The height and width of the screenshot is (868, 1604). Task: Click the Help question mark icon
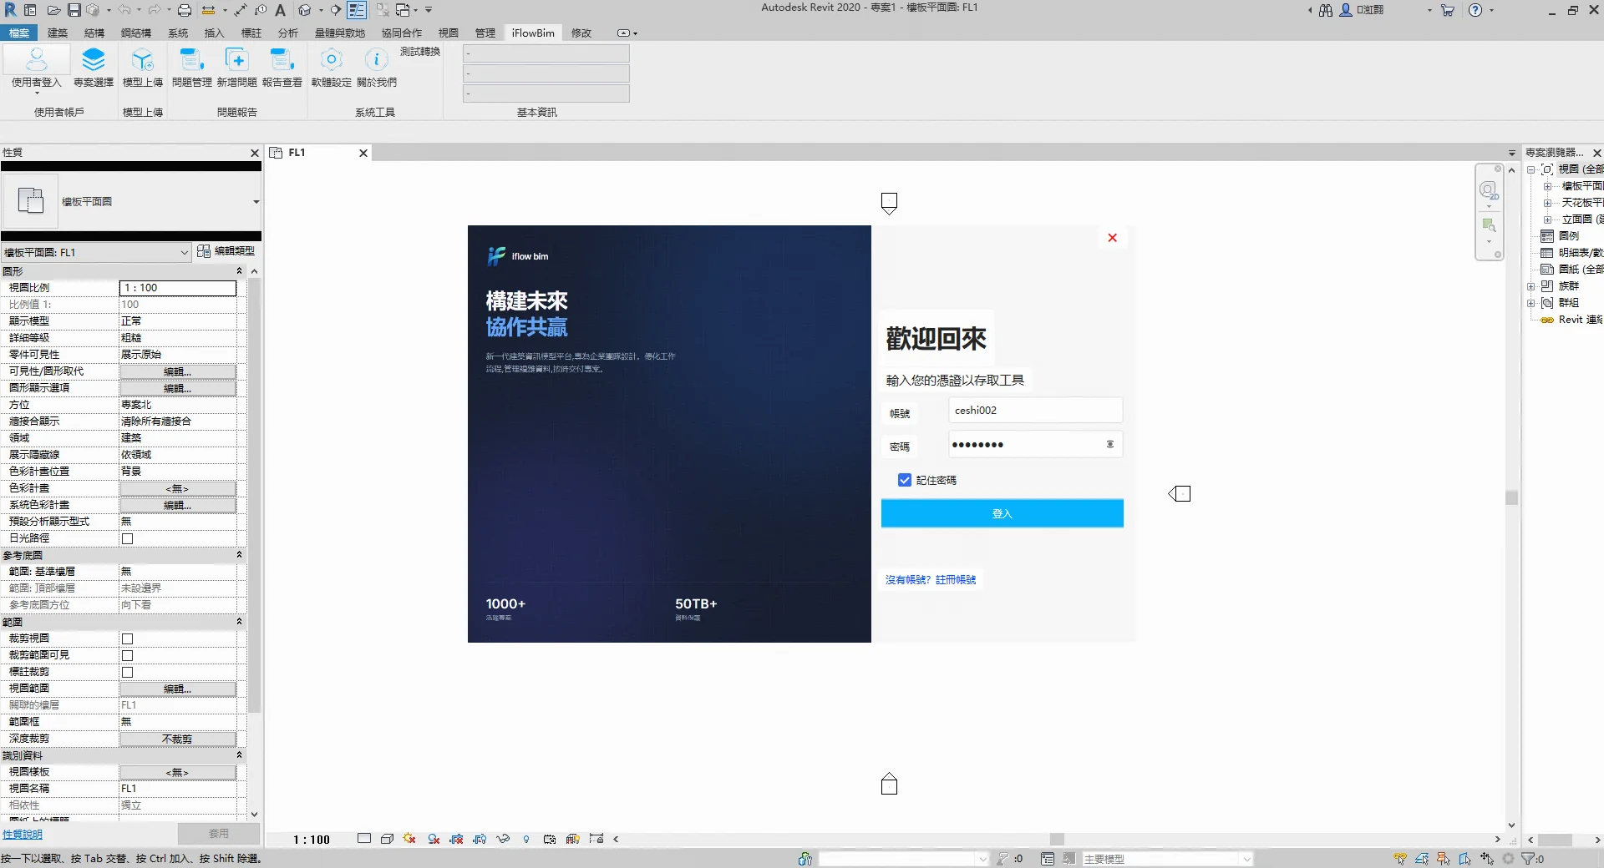pos(1475,10)
